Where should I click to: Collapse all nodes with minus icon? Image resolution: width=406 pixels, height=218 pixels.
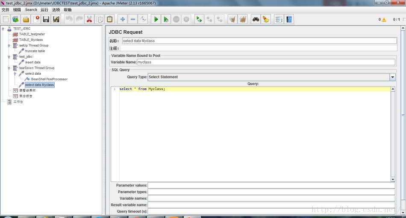click(x=132, y=19)
